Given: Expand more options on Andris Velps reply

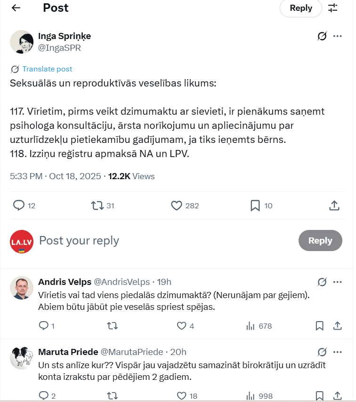Looking at the screenshot, I should pos(338,282).
